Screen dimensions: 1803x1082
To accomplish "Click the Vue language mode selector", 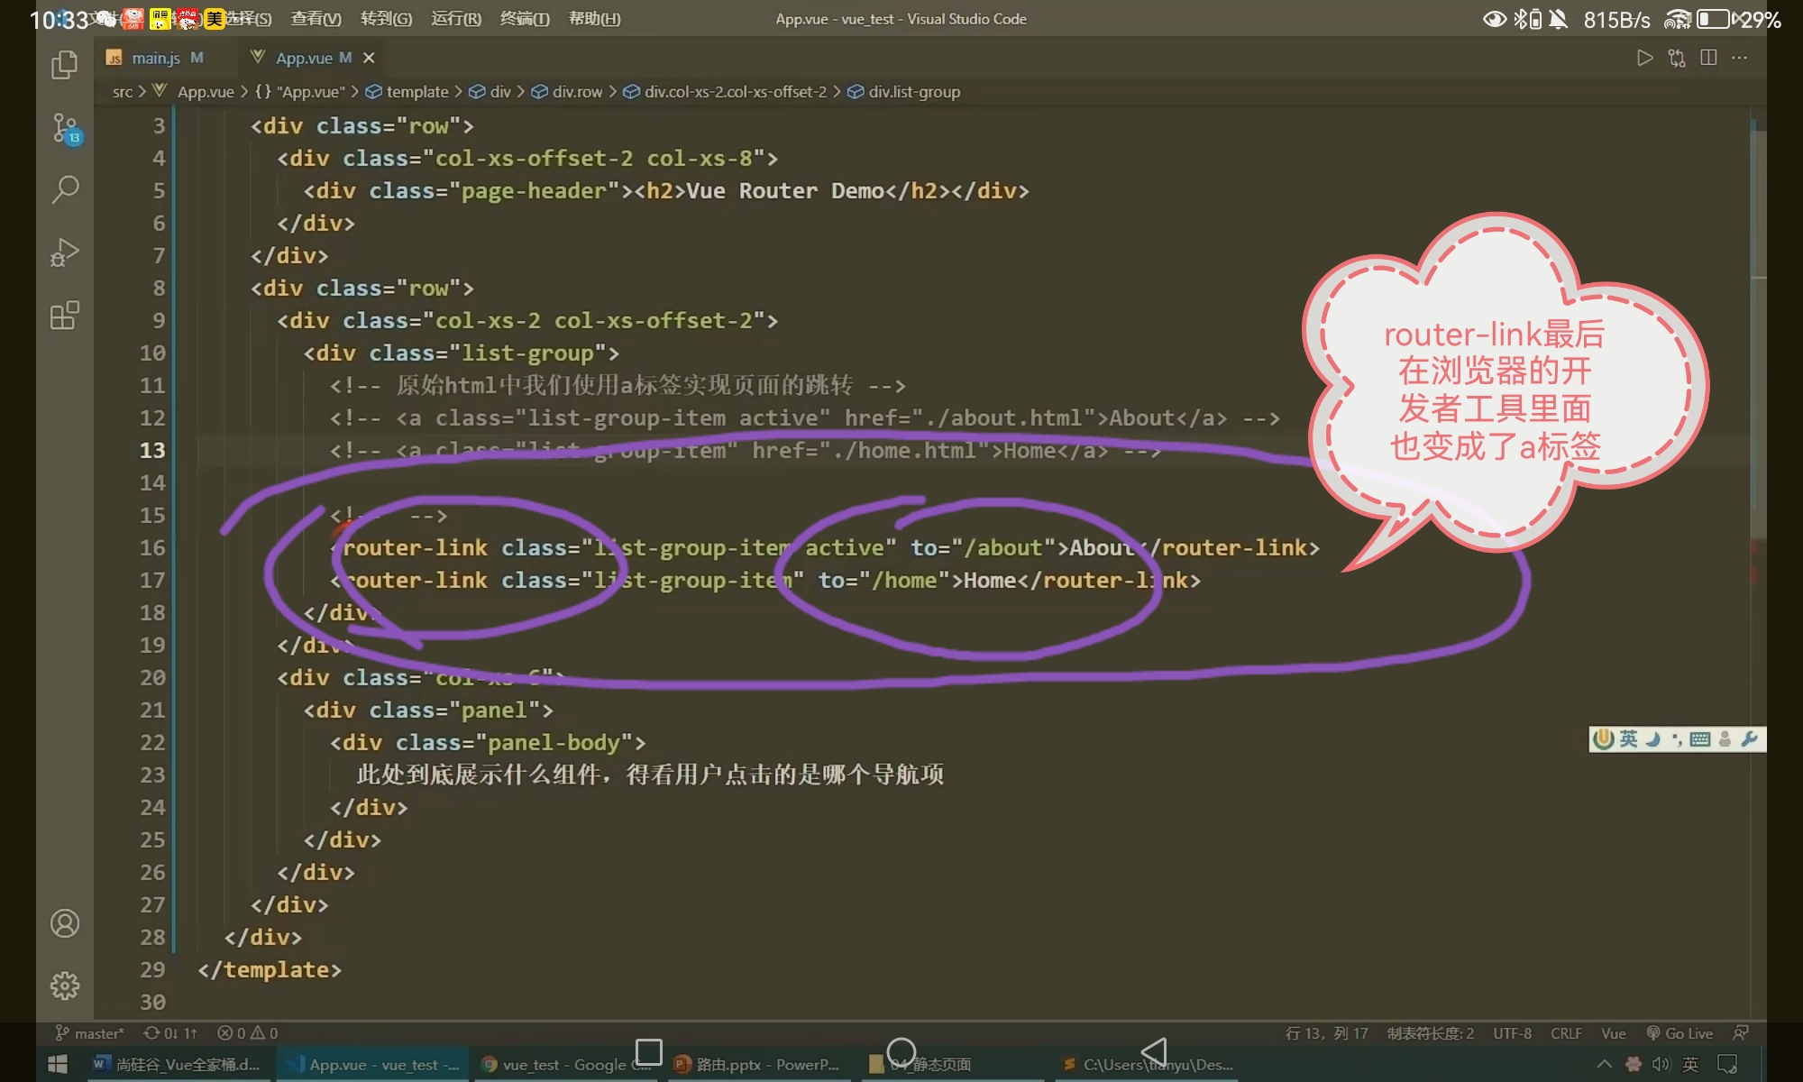I will pos(1613,1033).
